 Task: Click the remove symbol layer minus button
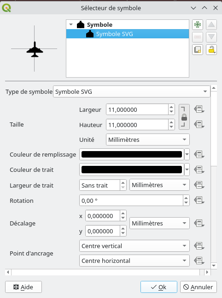[198, 37]
